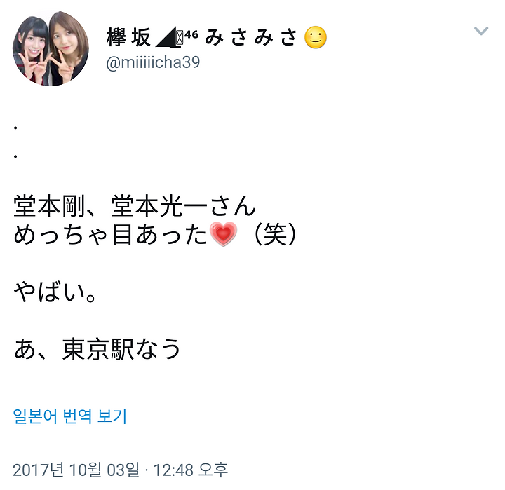Click the 欅坂 kanji in display name
505x490 pixels.
coord(129,37)
